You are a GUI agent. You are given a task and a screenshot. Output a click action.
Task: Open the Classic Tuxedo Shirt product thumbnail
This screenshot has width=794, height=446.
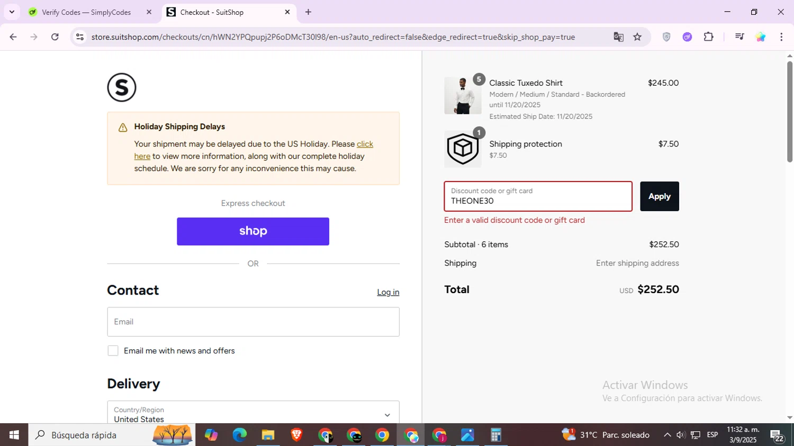pos(463,96)
